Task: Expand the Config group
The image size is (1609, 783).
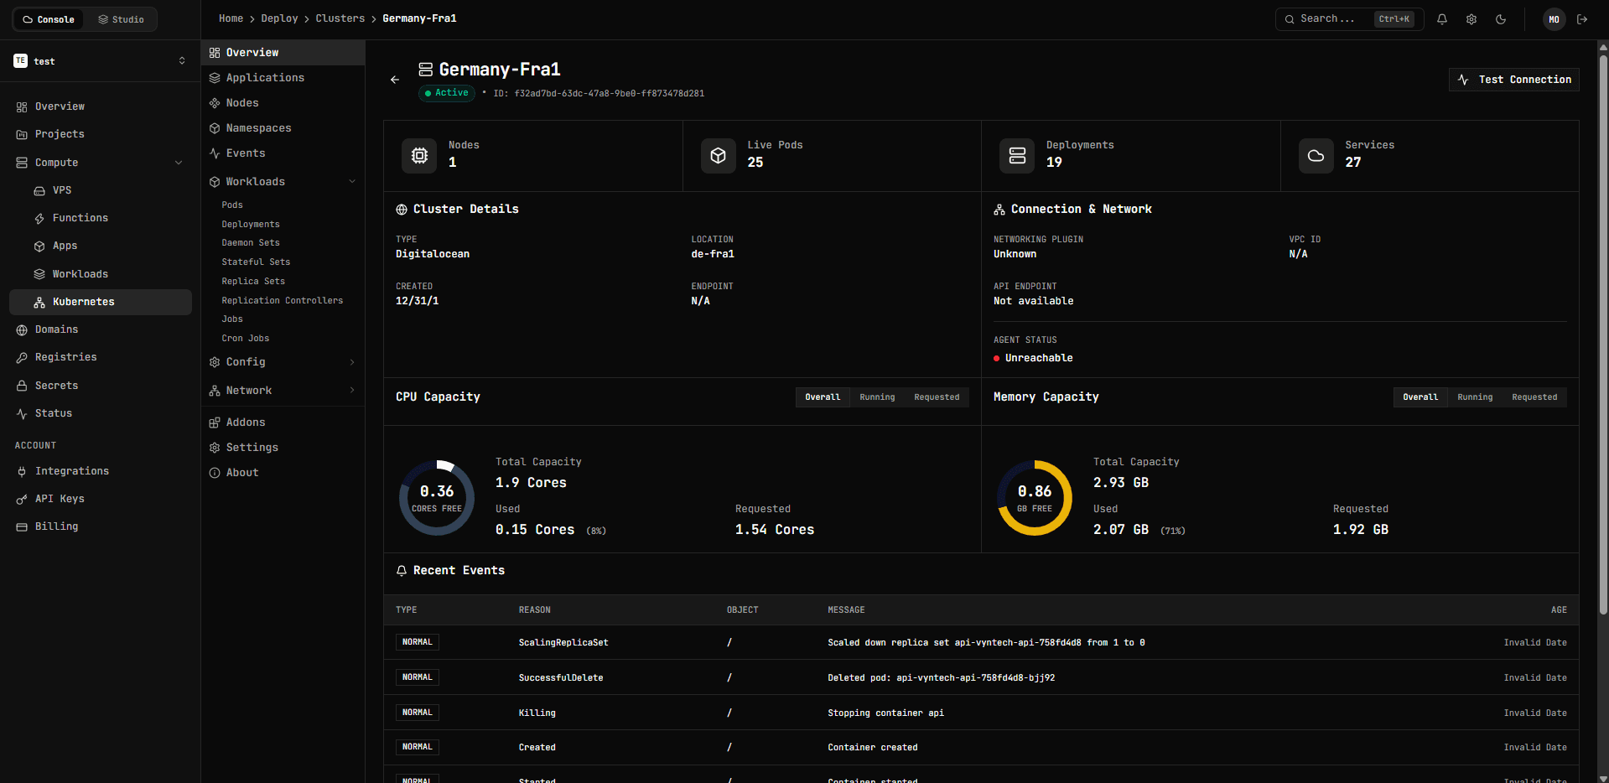Action: tap(283, 362)
